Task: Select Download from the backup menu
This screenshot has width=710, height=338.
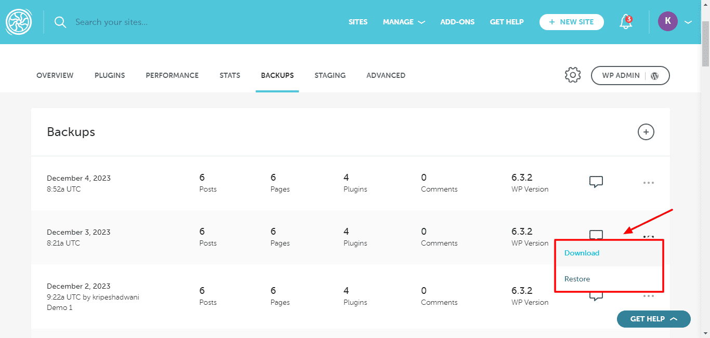Action: [x=582, y=253]
